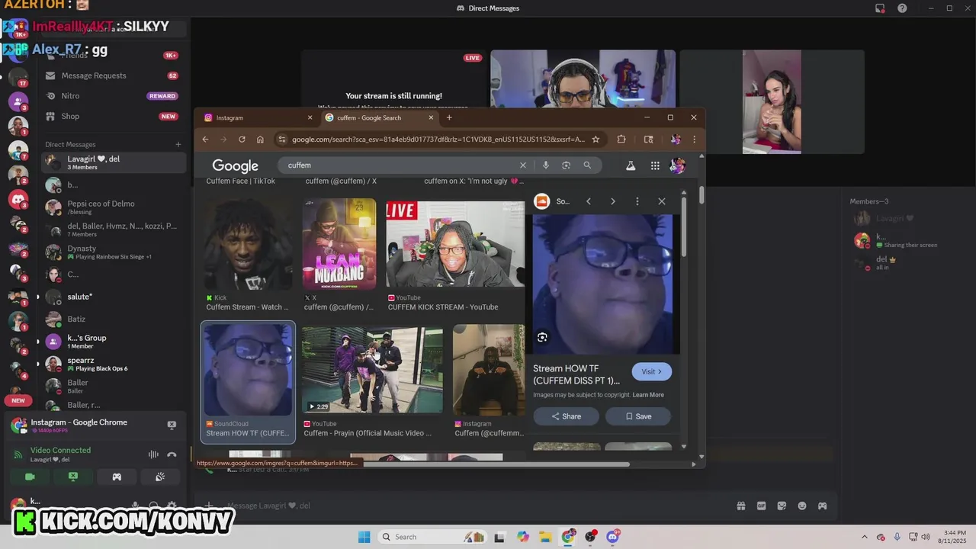The image size is (976, 549).
Task: Click the Google search input field
Action: click(x=399, y=165)
